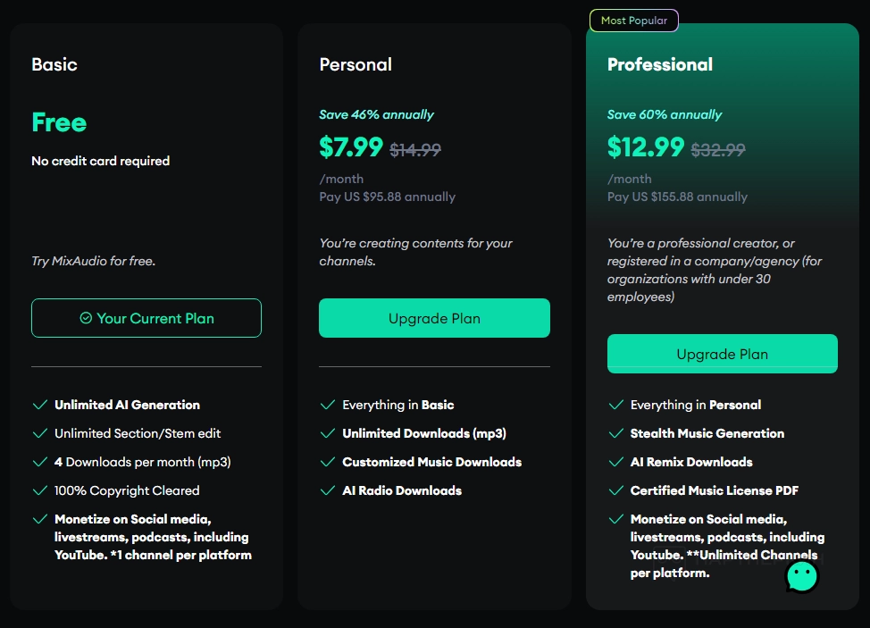870x628 pixels.
Task: Click checkmark icon beside Unlimited AI Generation
Action: [39, 405]
